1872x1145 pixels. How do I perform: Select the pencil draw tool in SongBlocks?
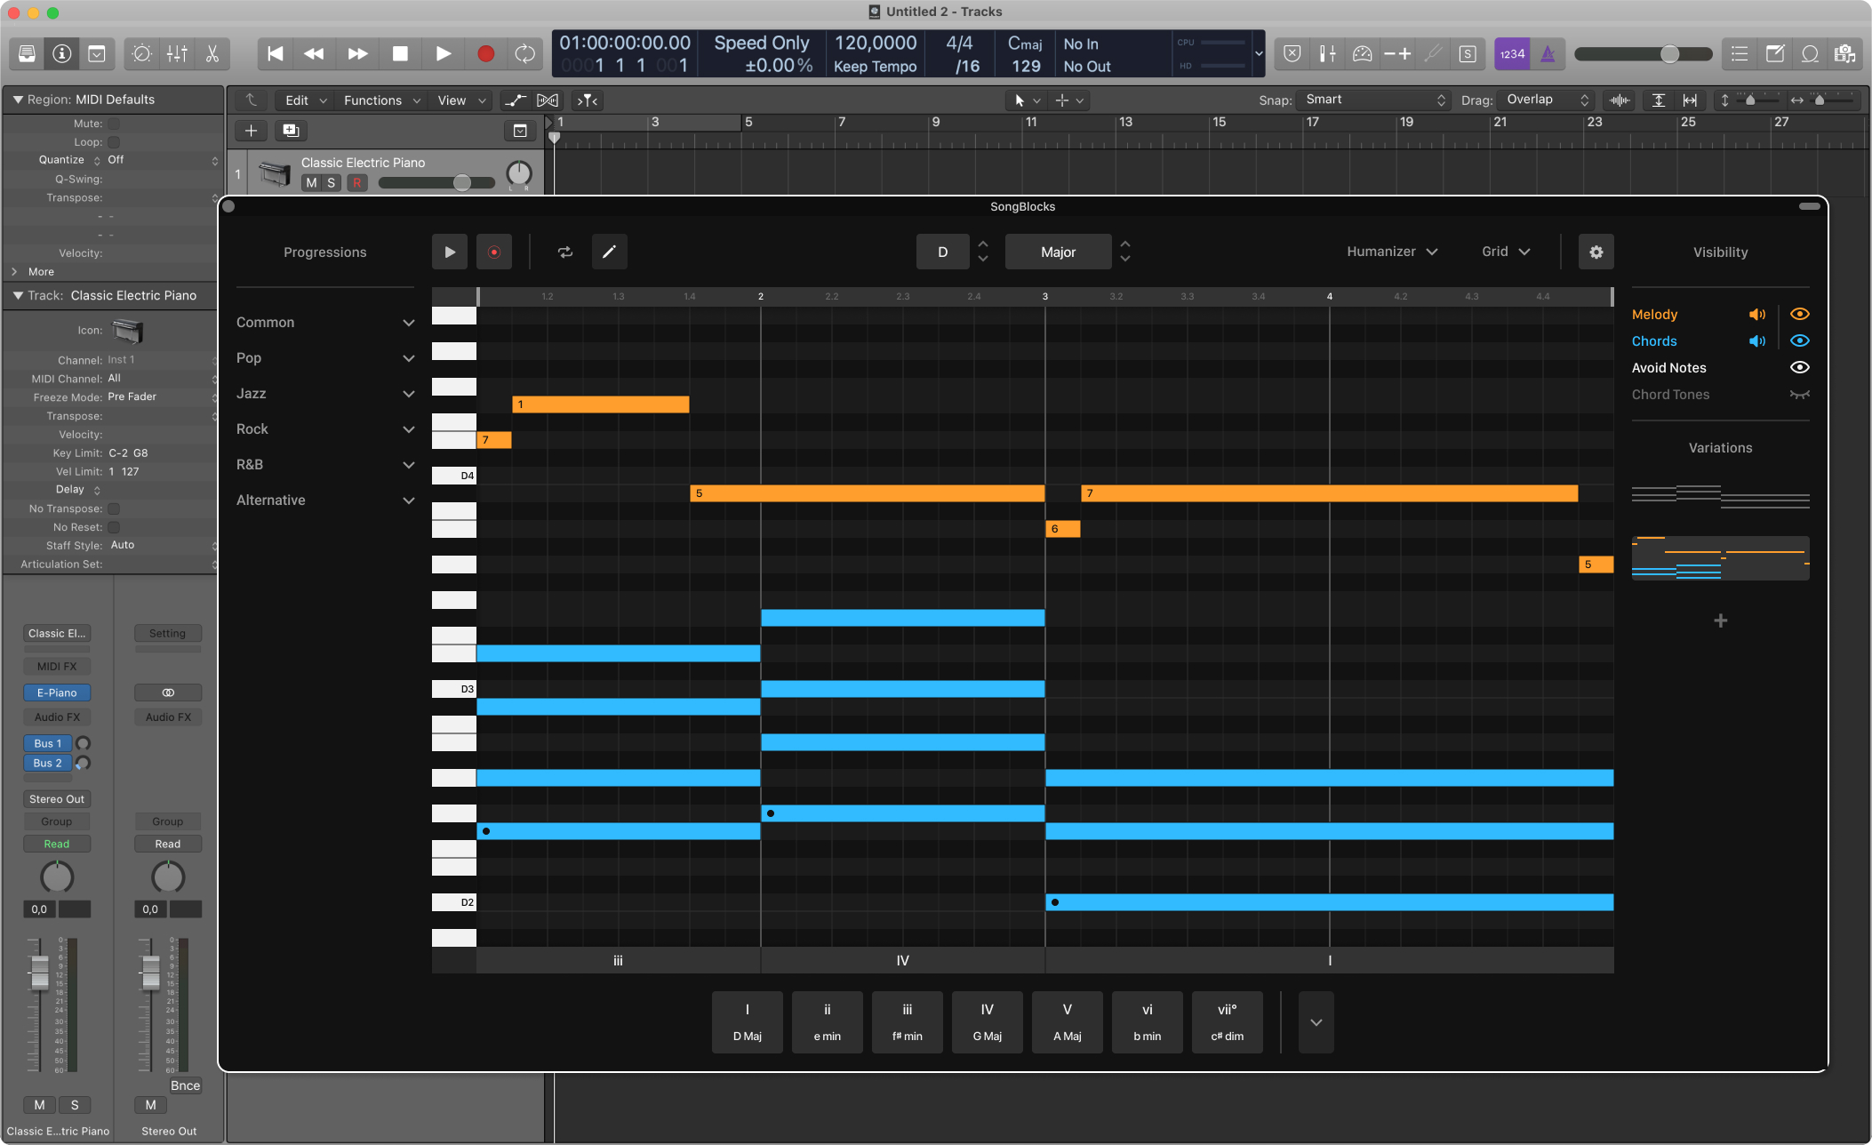point(609,252)
